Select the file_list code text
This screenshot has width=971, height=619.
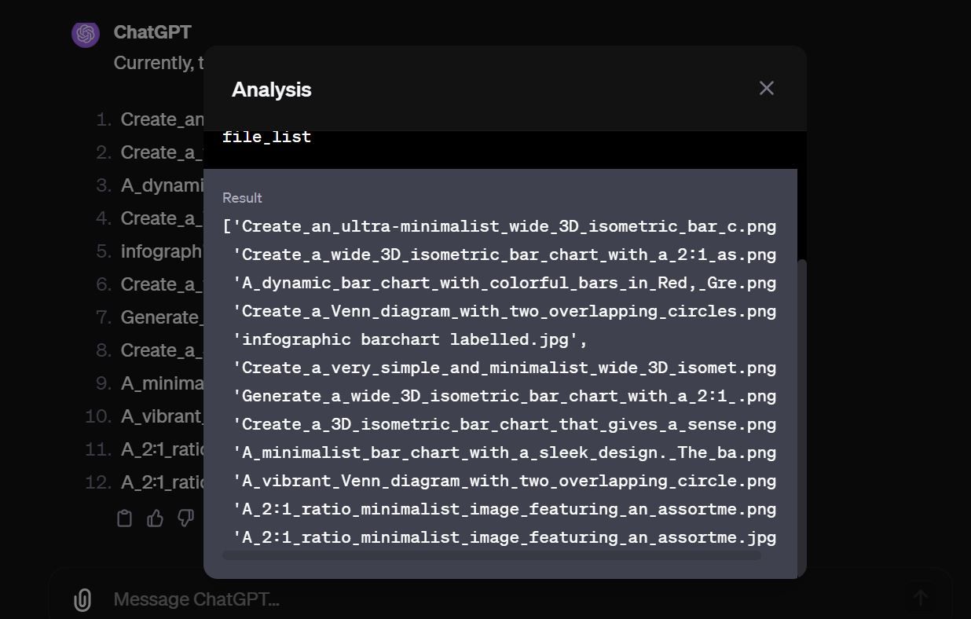267,136
